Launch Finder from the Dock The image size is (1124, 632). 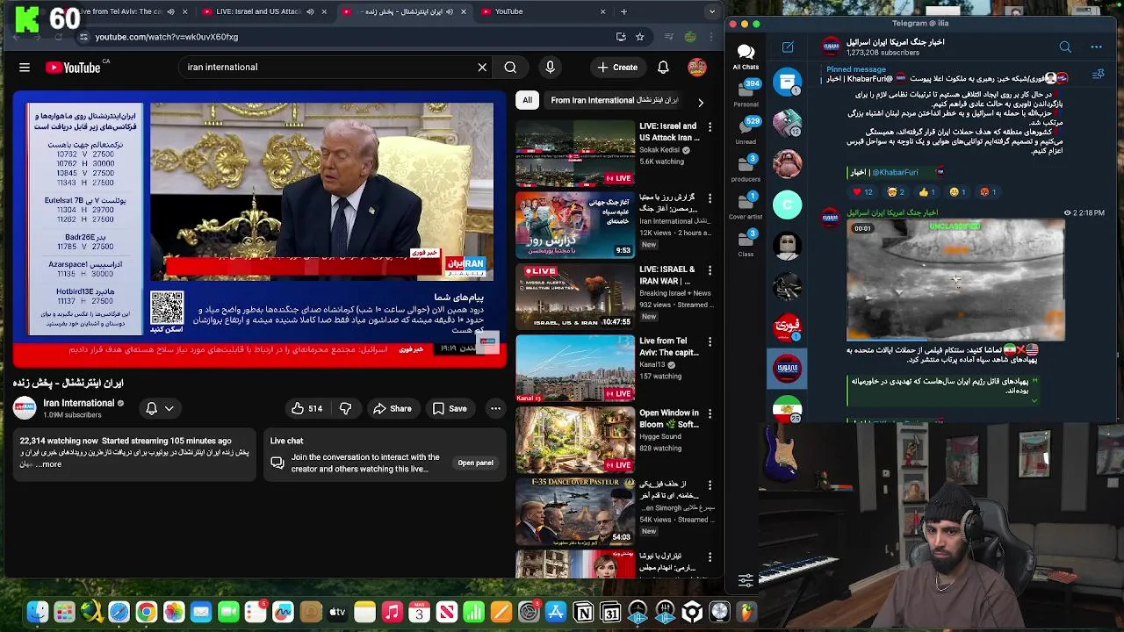pos(37,612)
